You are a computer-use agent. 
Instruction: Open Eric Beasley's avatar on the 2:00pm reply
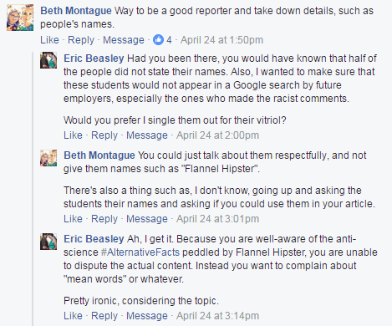48,60
